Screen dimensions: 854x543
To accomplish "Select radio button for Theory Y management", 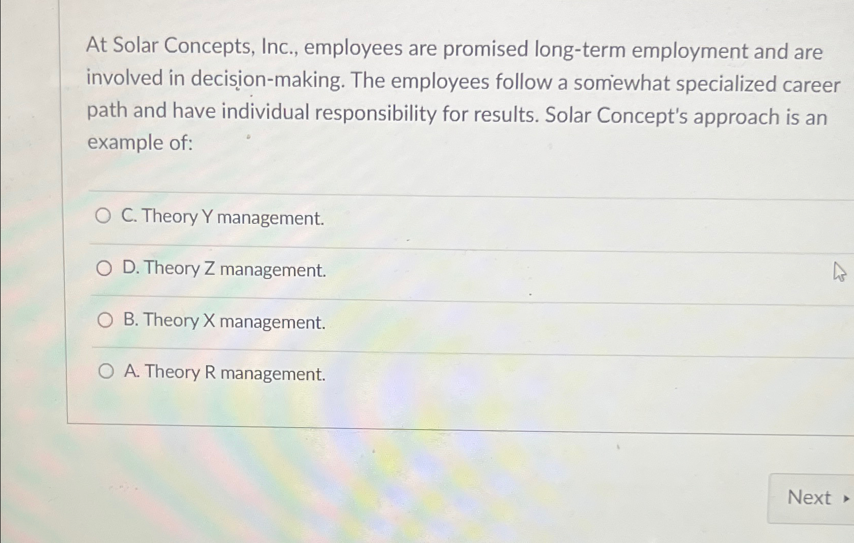I will [x=104, y=217].
